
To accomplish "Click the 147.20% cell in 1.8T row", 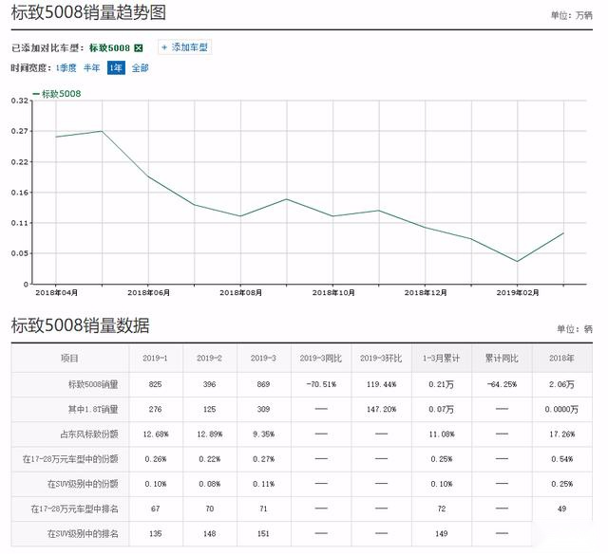I will (382, 410).
